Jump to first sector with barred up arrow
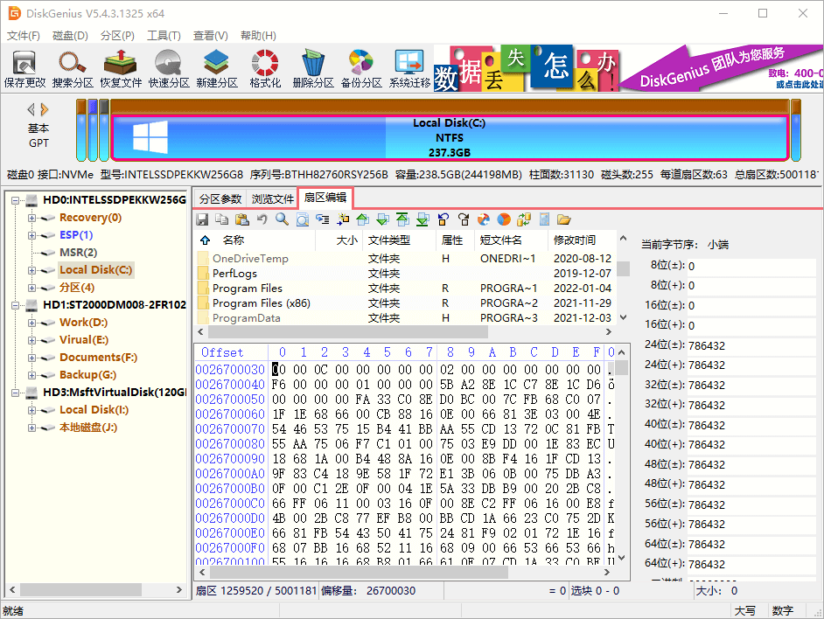 click(x=402, y=219)
